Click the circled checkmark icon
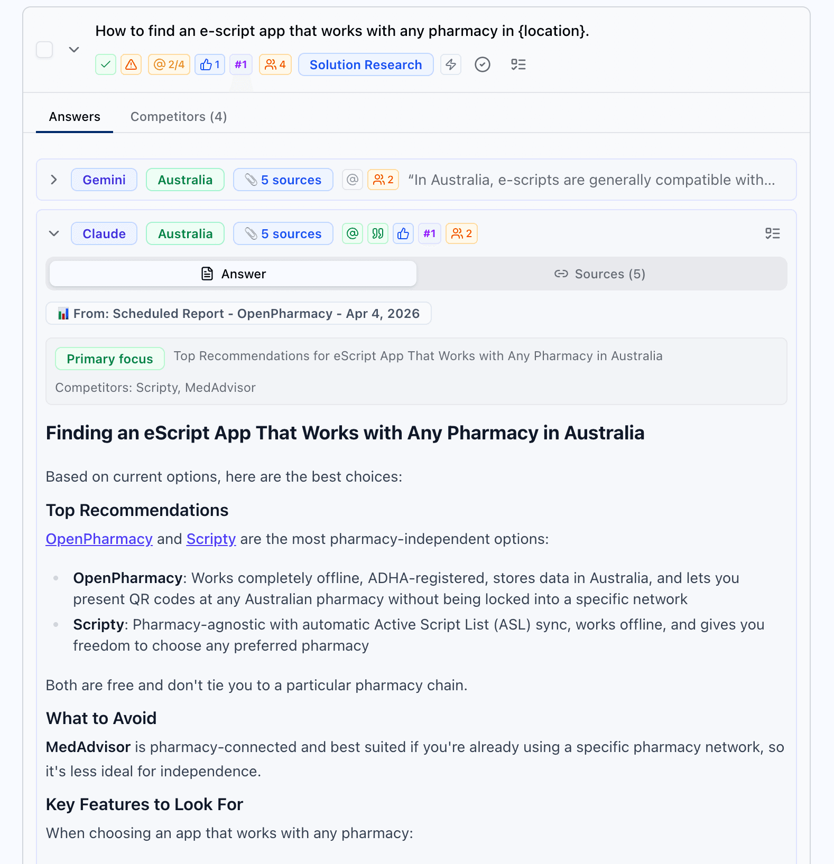This screenshot has height=864, width=834. 482,64
